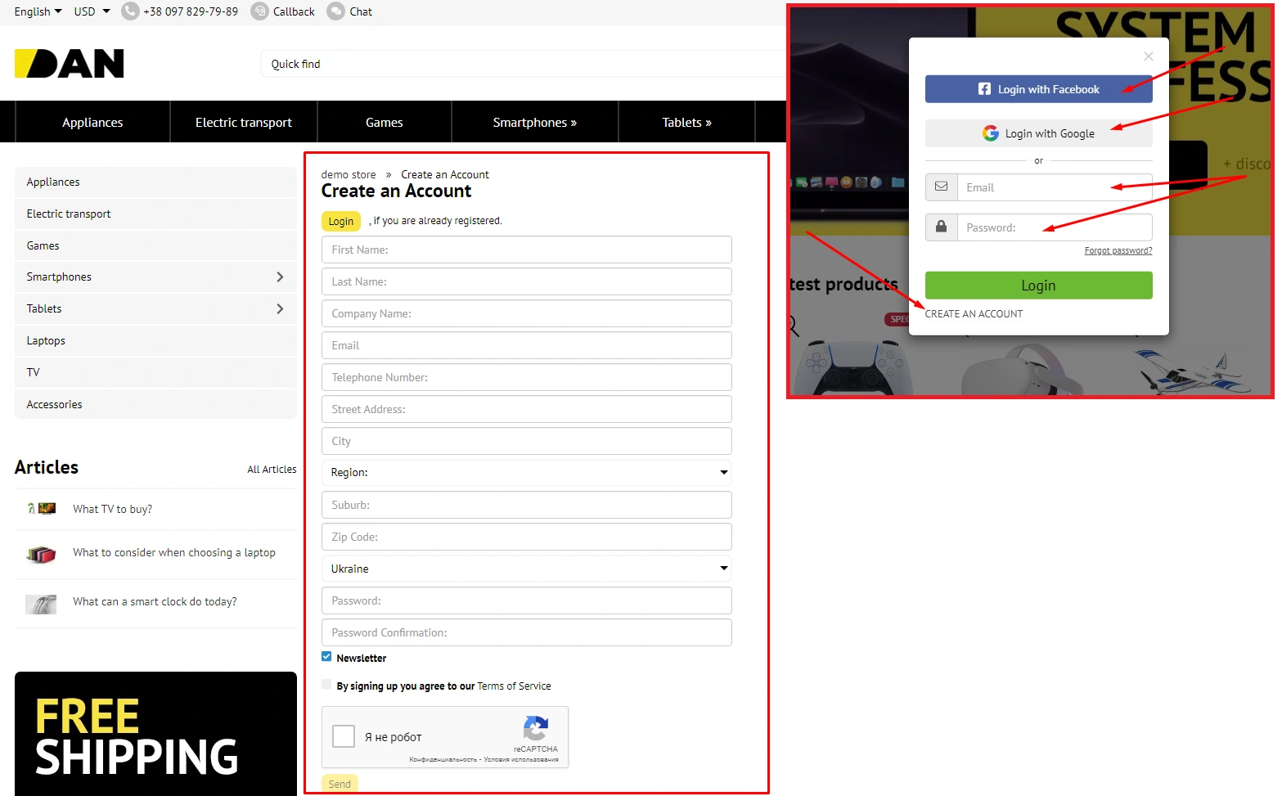Expand Smartphones in the sidebar
This screenshot has height=796, width=1282.
point(280,277)
